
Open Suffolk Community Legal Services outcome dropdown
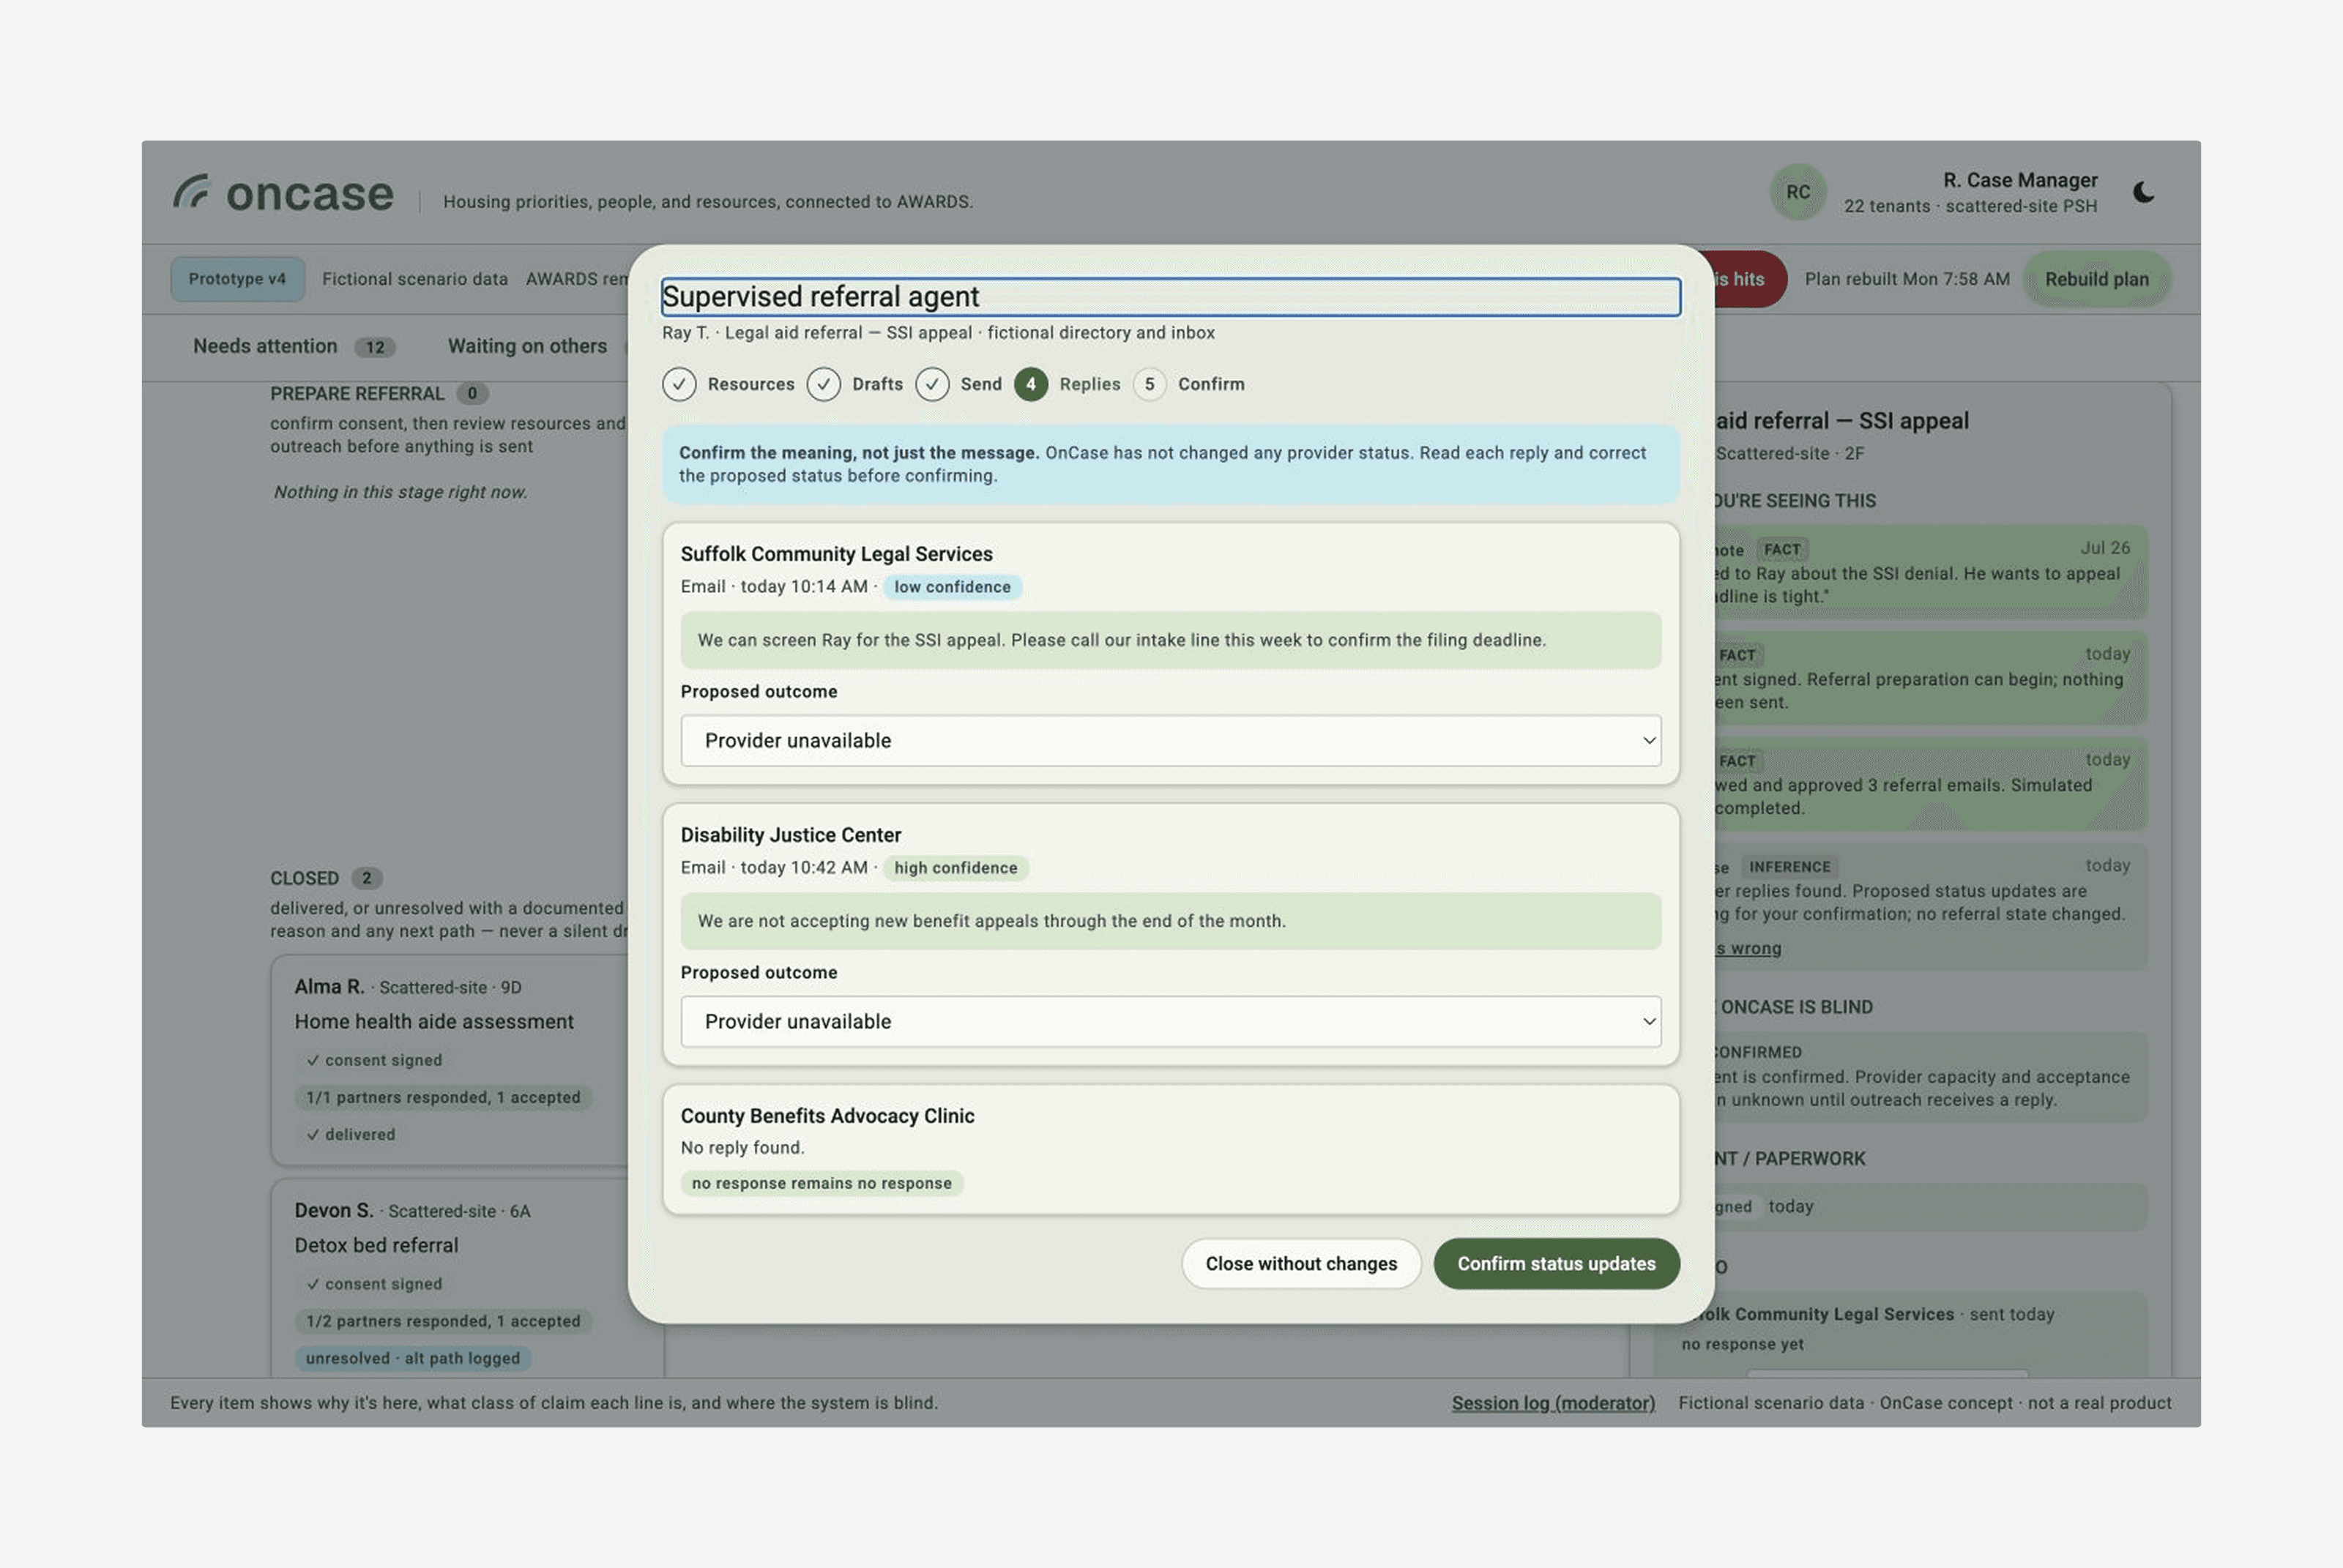click(x=1170, y=740)
